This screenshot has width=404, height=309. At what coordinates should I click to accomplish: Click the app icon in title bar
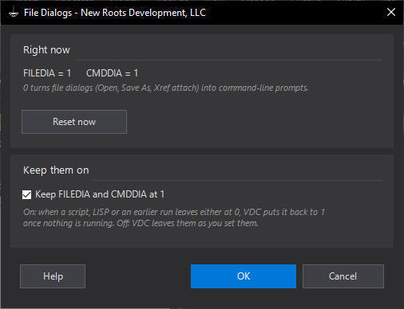pos(14,13)
